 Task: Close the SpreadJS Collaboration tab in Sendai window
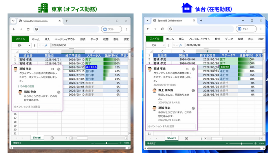point(194,21)
